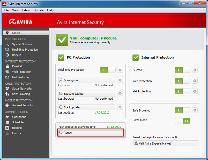Click Visit Avira Experts Market button
Screen dimensions: 208x160
(x=166, y=143)
